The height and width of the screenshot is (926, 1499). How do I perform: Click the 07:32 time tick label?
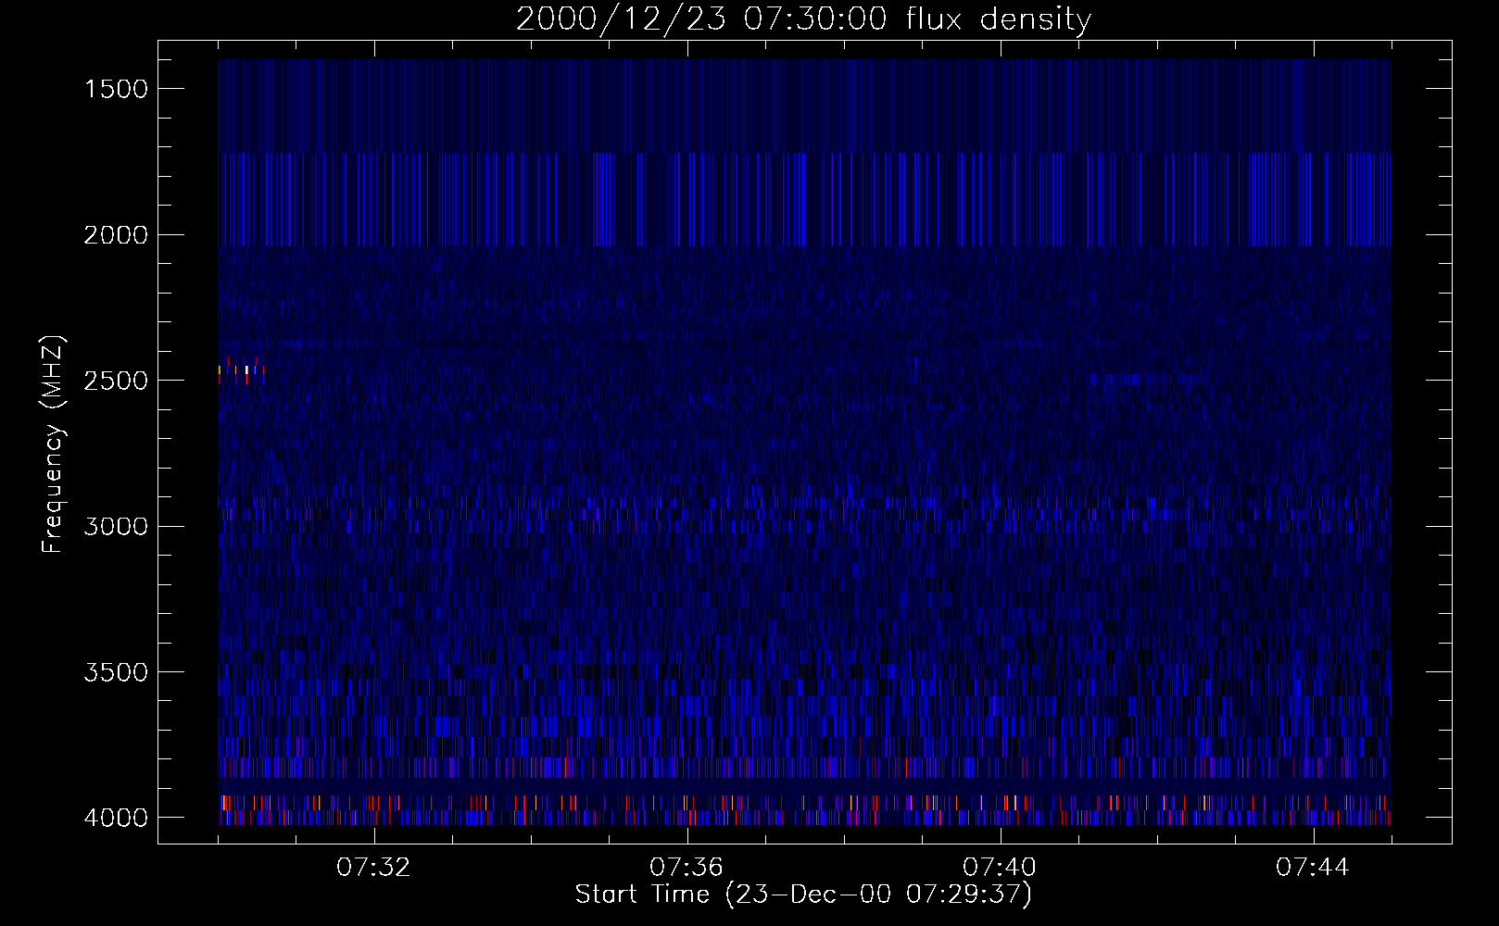373,868
